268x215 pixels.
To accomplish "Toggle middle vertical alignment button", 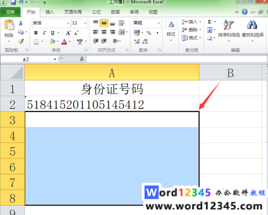I will coord(104,23).
